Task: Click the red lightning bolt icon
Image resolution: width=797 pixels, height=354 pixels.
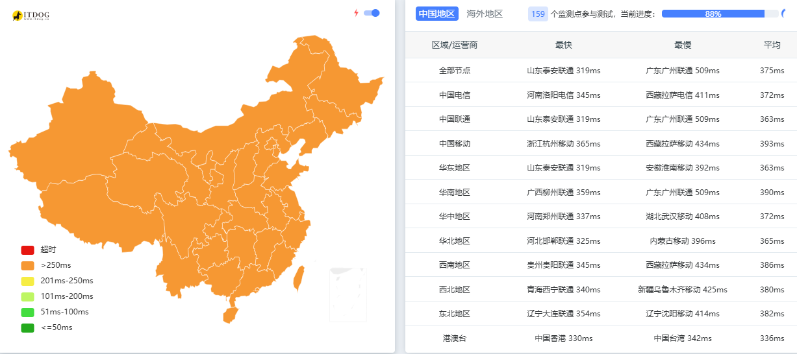Action: pyautogui.click(x=356, y=13)
